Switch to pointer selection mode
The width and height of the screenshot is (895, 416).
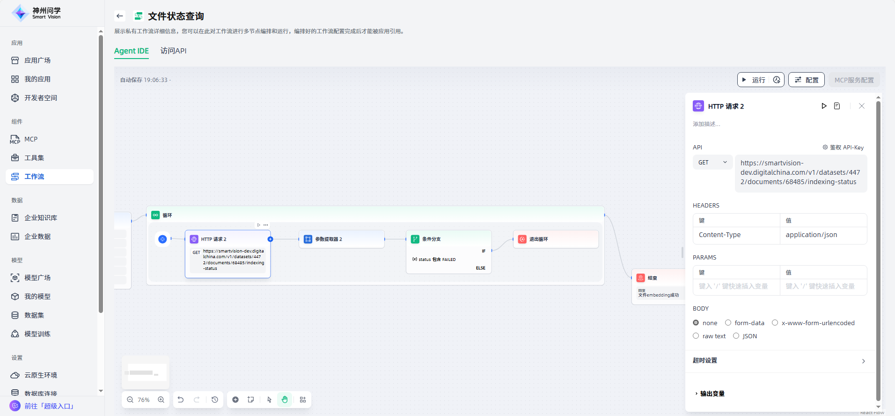pos(269,400)
